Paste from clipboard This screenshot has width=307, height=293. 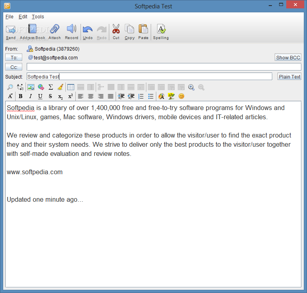pos(143,32)
